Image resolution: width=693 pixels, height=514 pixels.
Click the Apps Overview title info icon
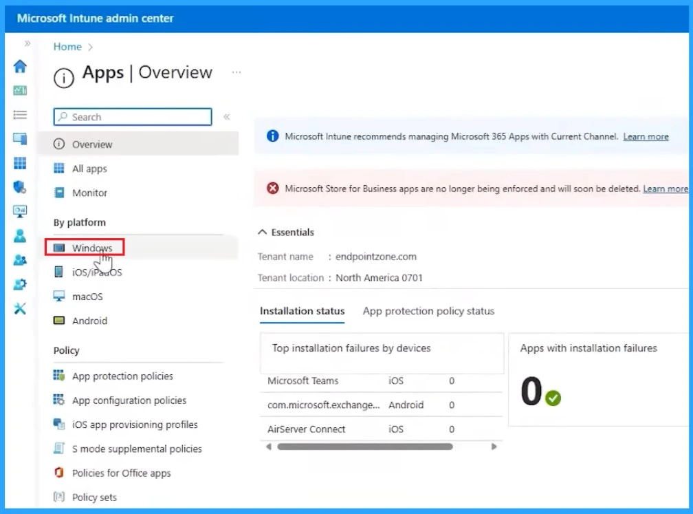coord(64,78)
